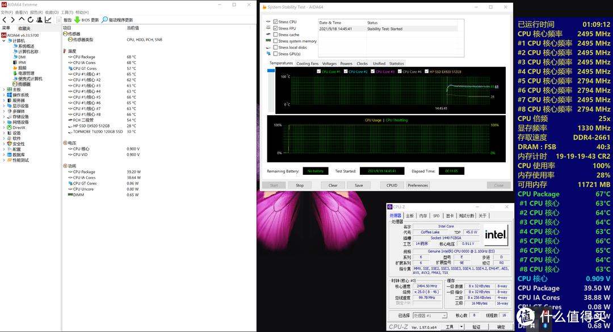Uncheck CPU Core #1 in the temperature graph legend
This screenshot has width=613, height=332.
tap(318, 71)
